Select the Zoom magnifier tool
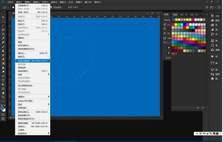This screenshot has height=142, width=223. [x=3, y=97]
